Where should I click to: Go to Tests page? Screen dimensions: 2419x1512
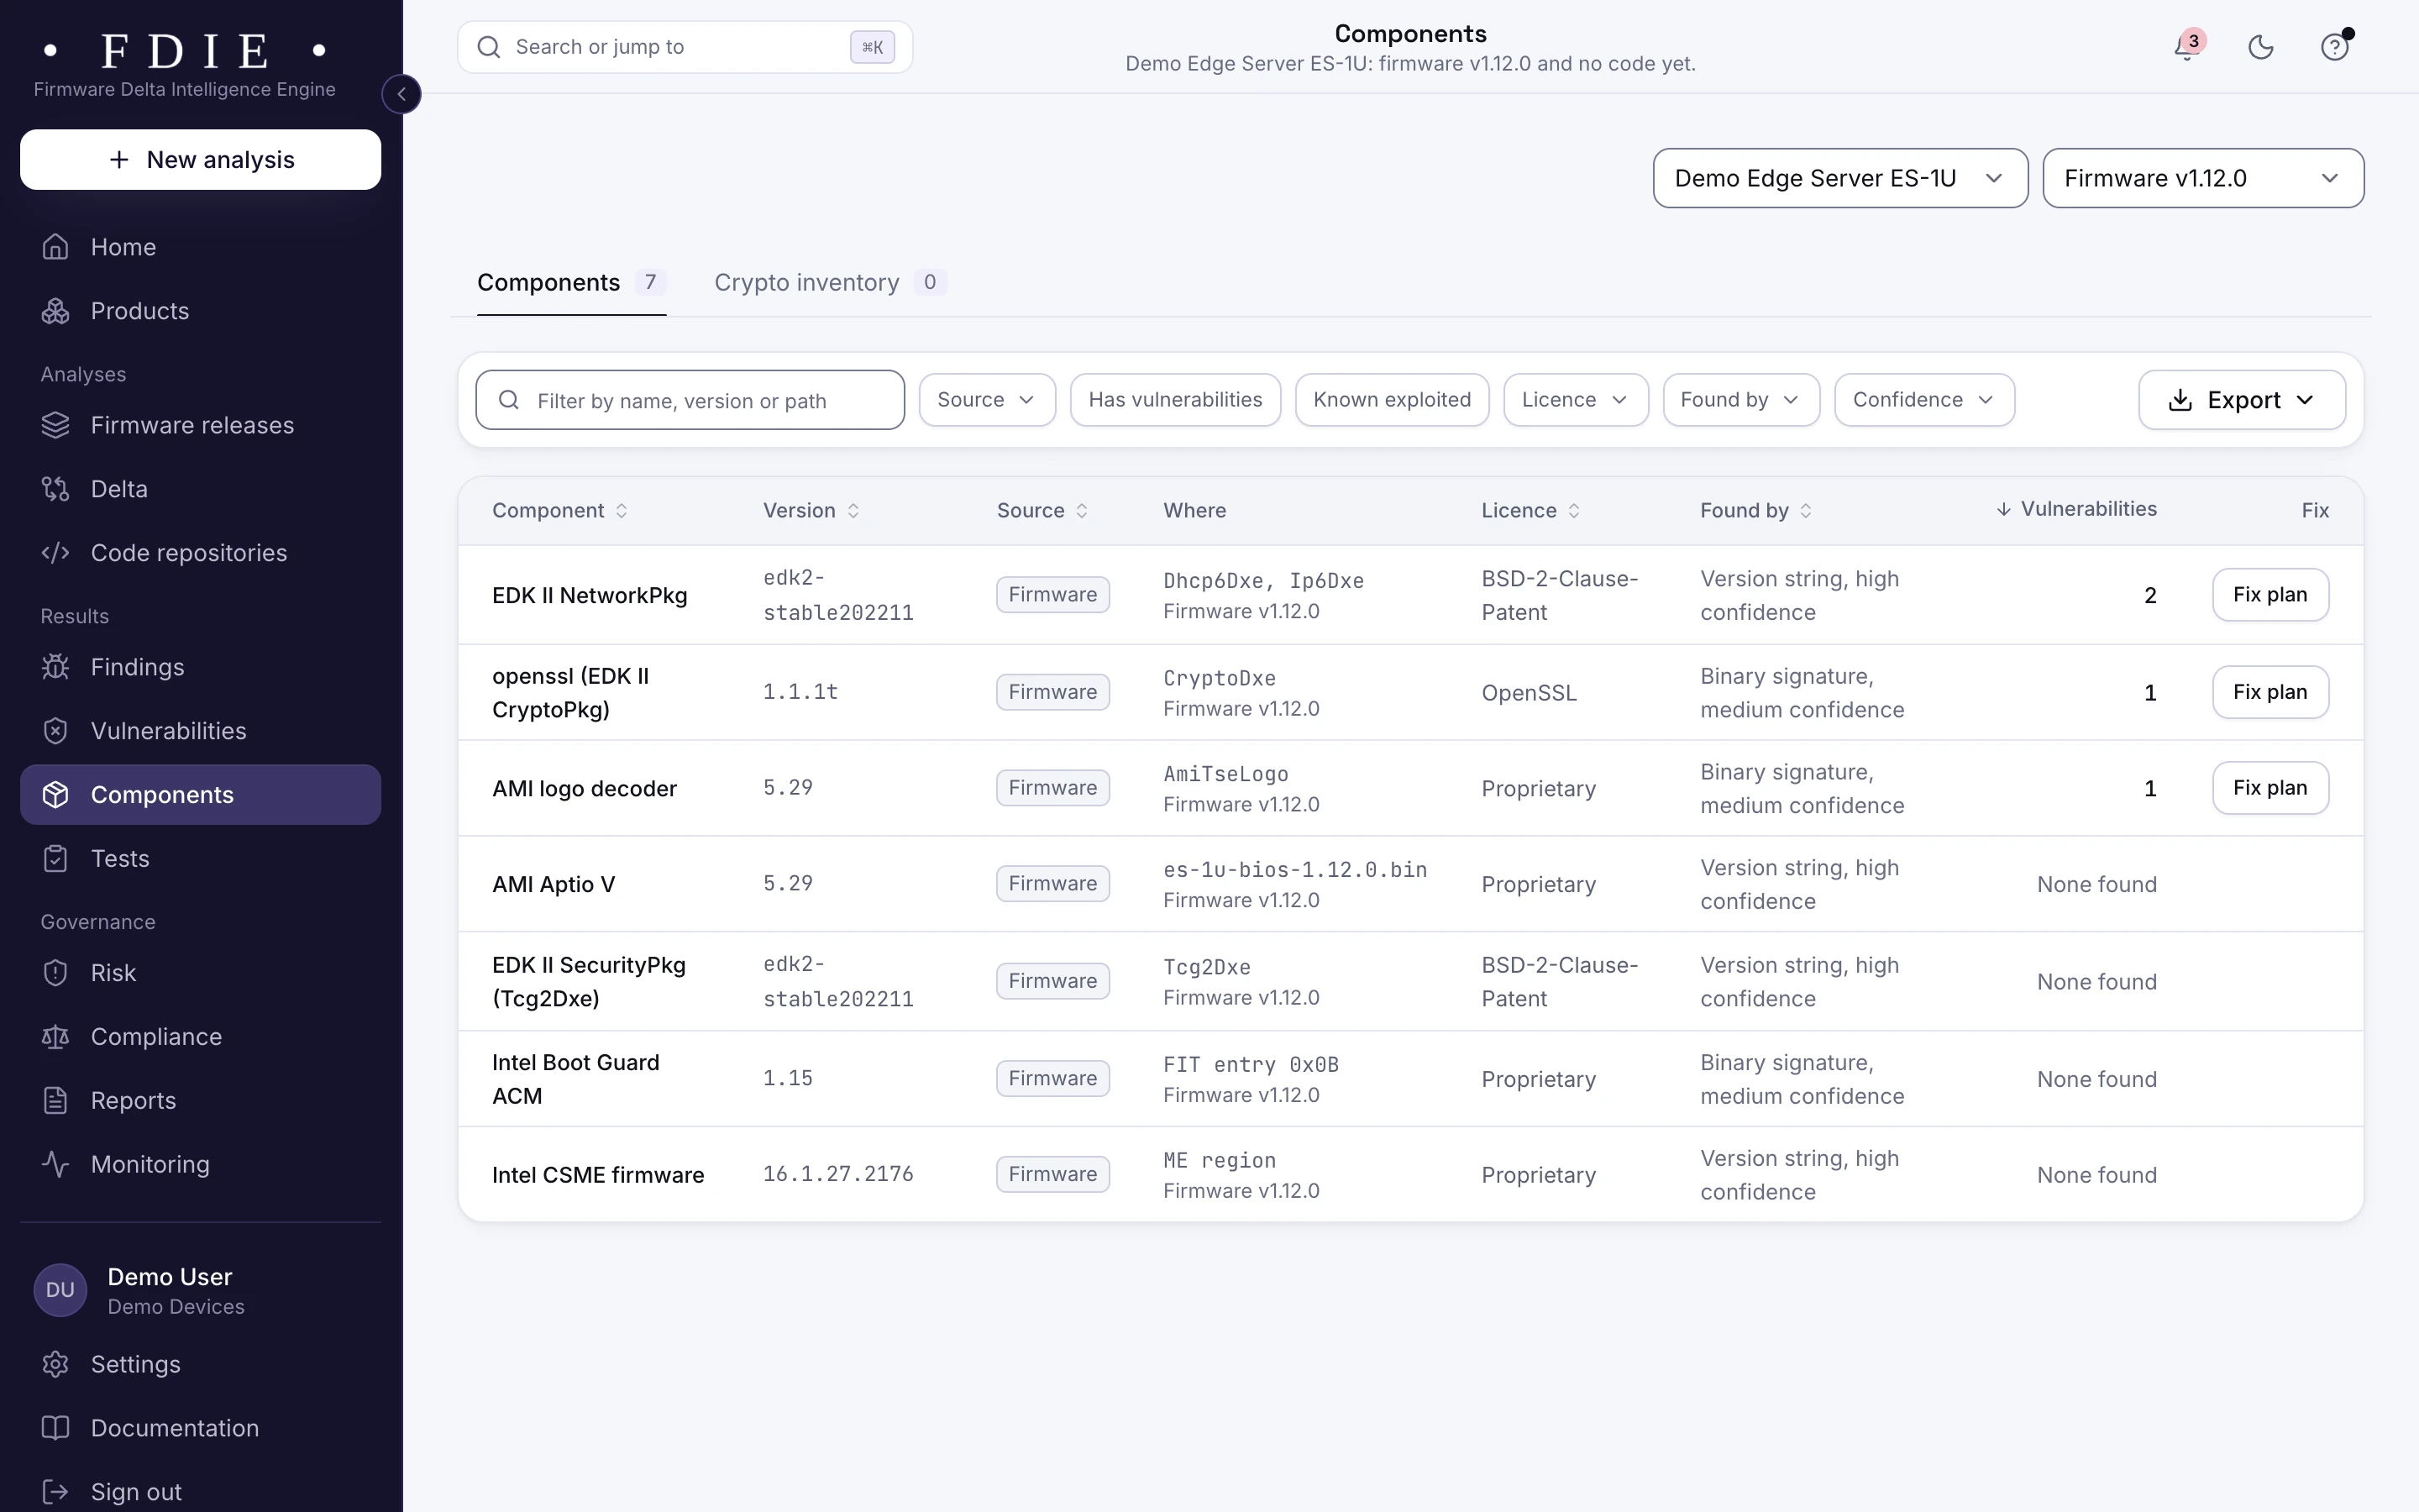click(200, 859)
